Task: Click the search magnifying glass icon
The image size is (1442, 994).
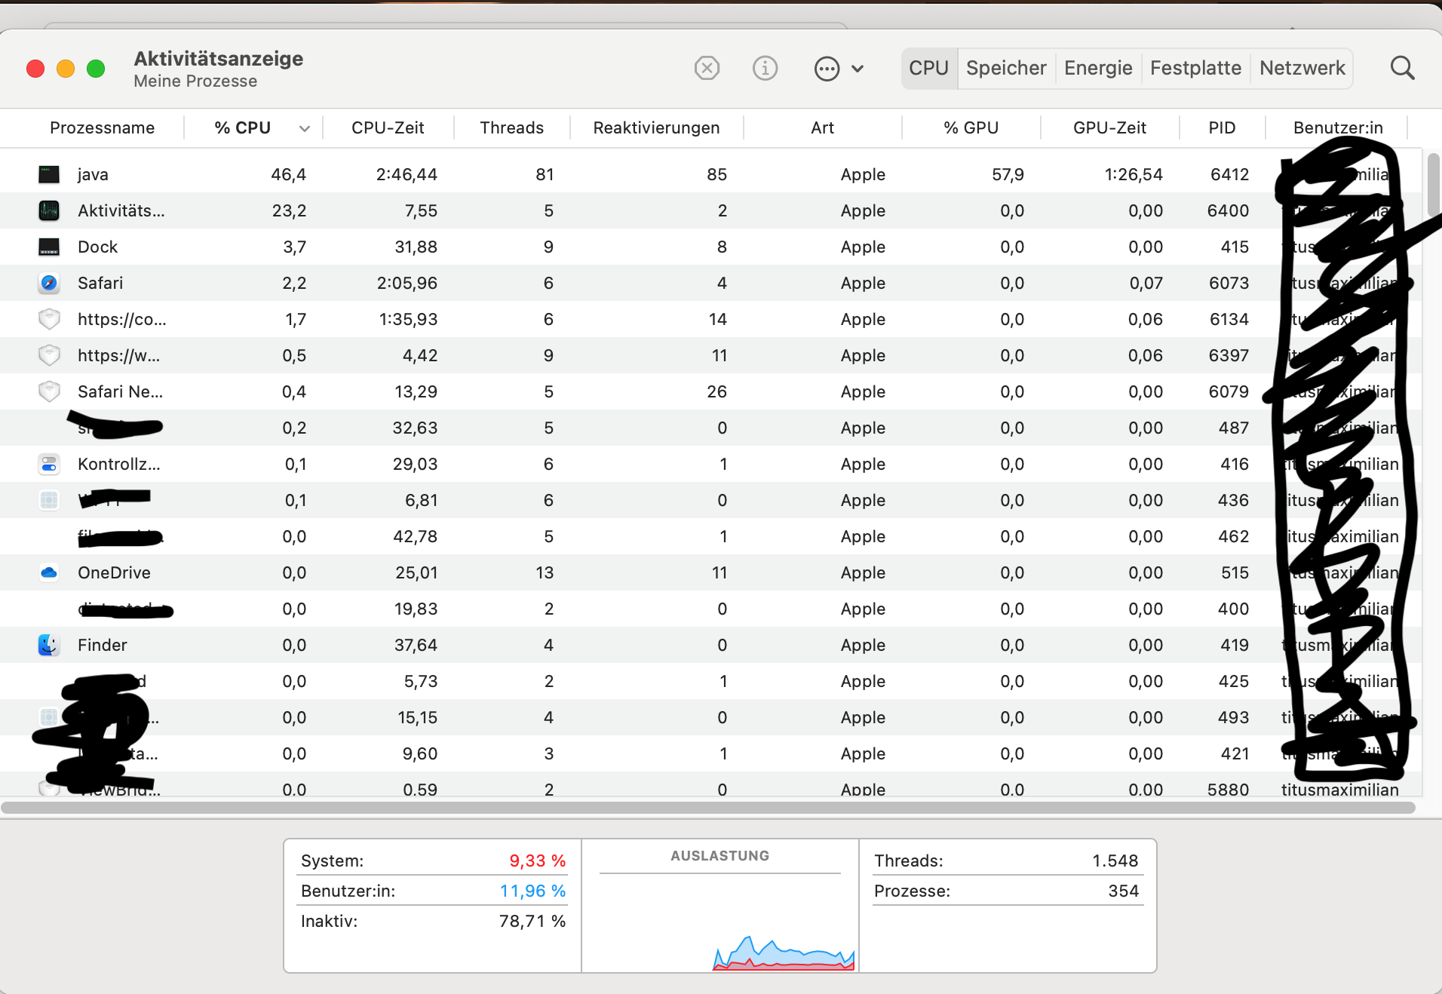Action: point(1402,68)
